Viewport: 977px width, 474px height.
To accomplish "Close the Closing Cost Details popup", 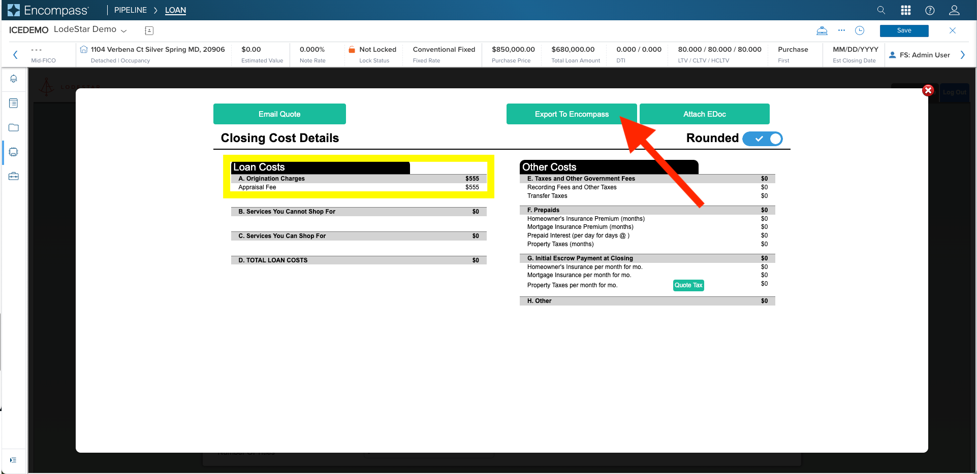I will coord(928,90).
